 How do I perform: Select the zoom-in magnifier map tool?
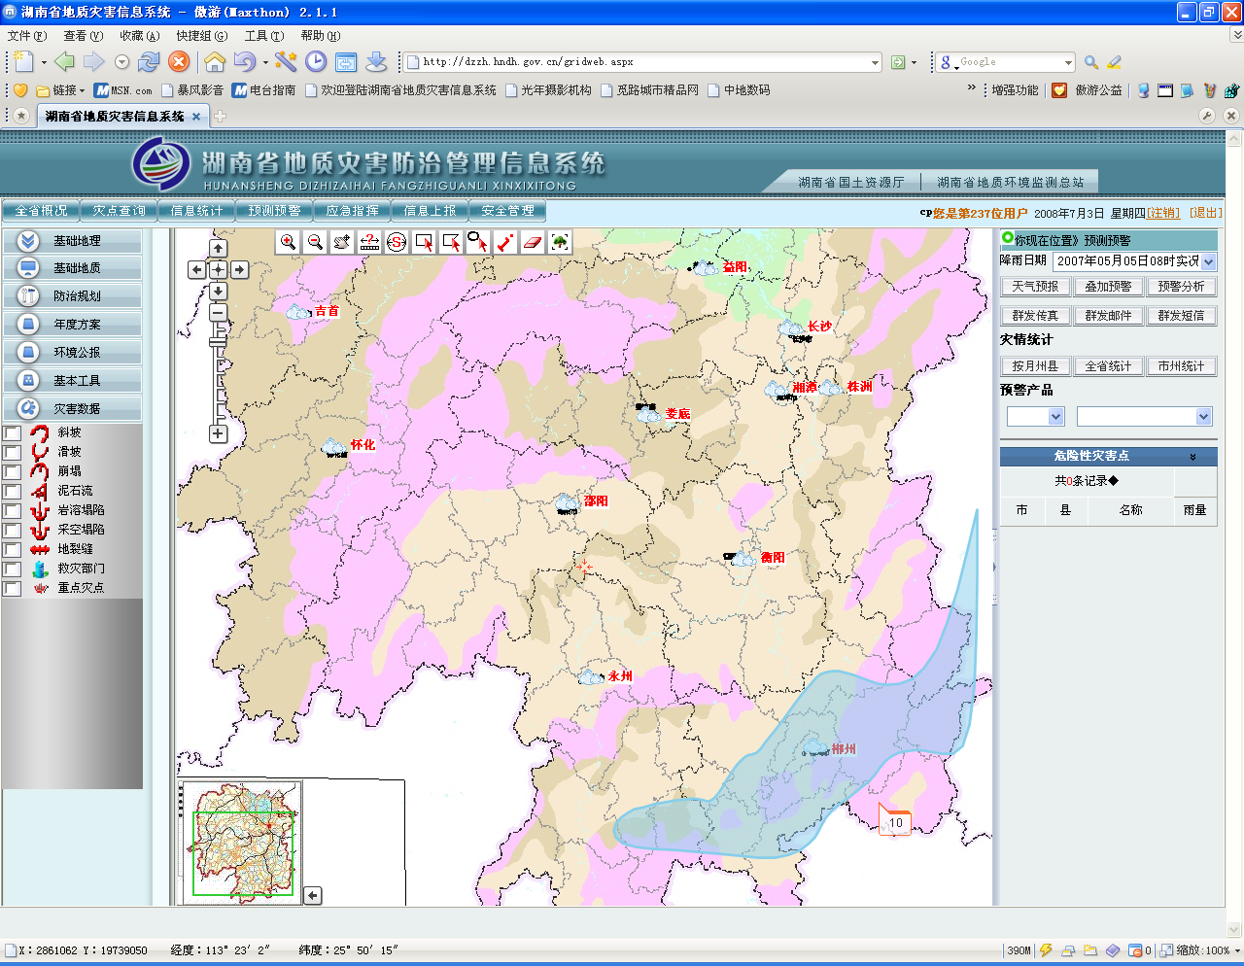(x=288, y=242)
